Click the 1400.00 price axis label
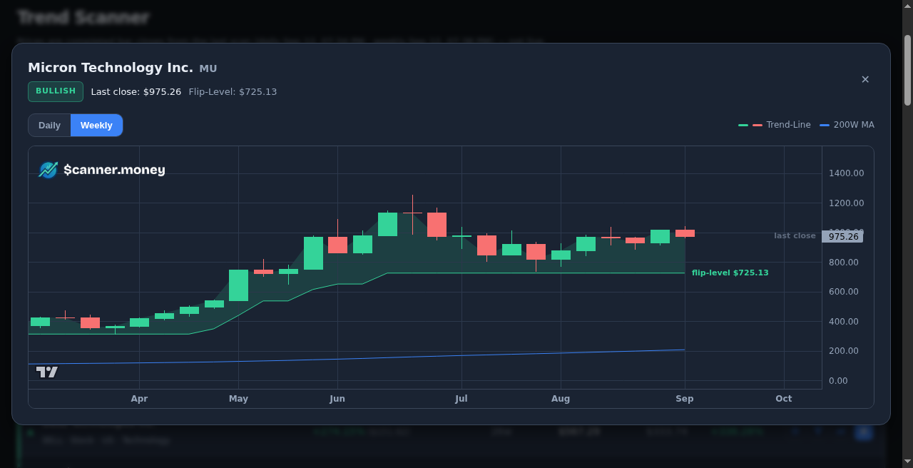The height and width of the screenshot is (468, 913). [x=846, y=173]
